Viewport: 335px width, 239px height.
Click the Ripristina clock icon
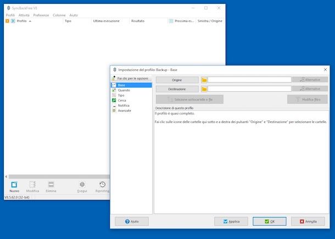pyautogui.click(x=102, y=185)
